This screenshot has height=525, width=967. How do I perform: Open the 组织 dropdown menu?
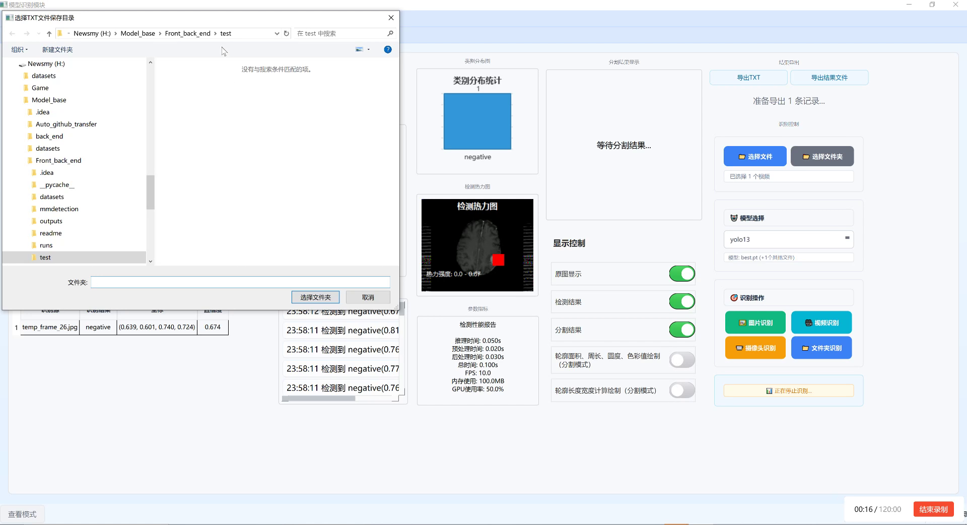coord(20,49)
